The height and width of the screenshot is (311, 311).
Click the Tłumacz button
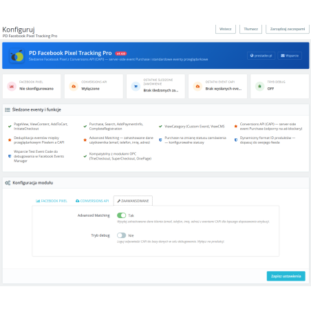pos(250,29)
